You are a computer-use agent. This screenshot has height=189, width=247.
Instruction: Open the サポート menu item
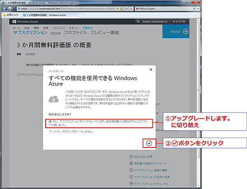pos(73,28)
